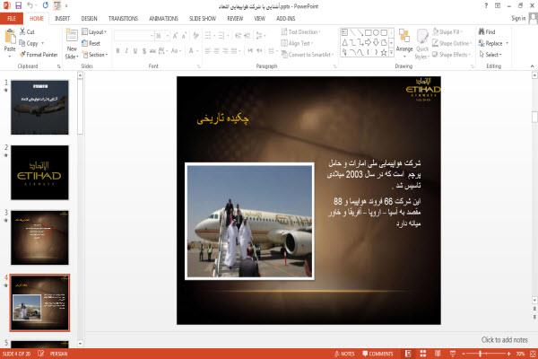Viewport: 538px width, 359px height.
Task: Expand the Layout dropdown
Action: pyautogui.click(x=94, y=32)
